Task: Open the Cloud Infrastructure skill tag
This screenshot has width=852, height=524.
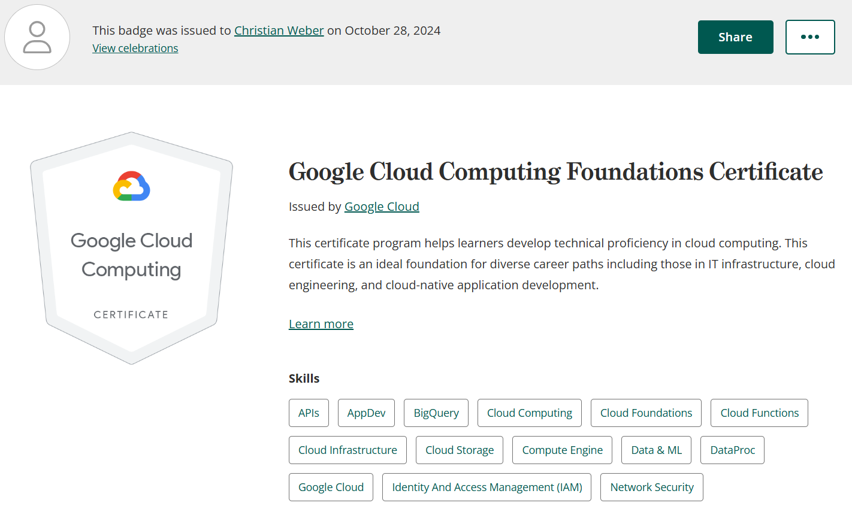Action: tap(348, 450)
